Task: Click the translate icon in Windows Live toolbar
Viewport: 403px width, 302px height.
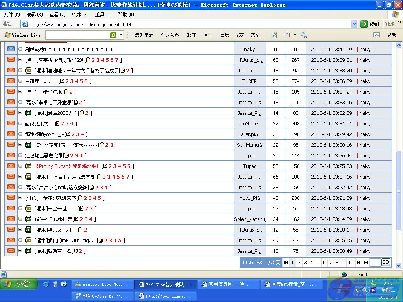Action: [x=304, y=35]
